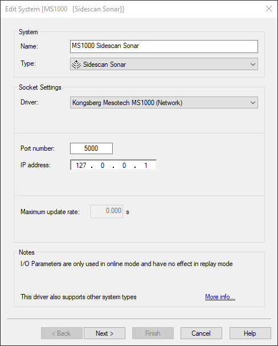Click the Back button
The height and width of the screenshot is (346, 278).
(x=62, y=333)
